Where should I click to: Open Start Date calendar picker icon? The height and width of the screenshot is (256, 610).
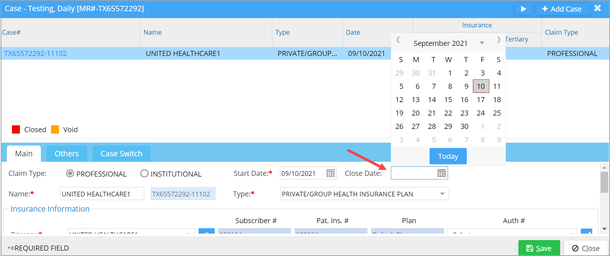coord(330,173)
